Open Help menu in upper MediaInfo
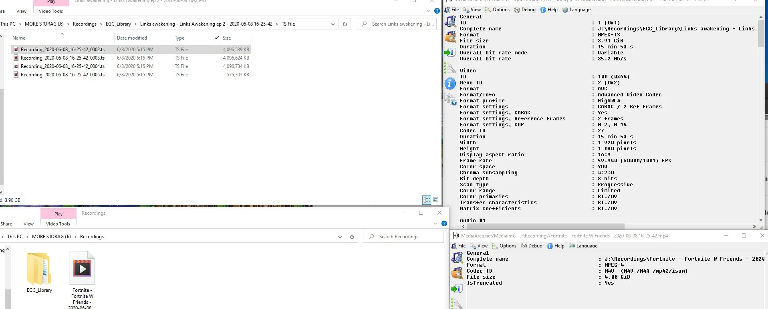 click(549, 10)
